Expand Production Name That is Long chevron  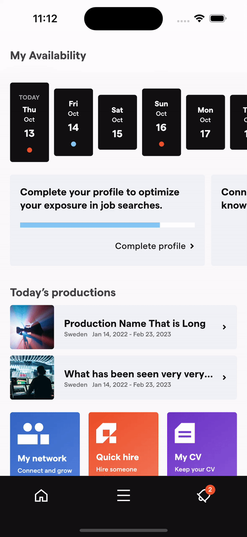click(224, 327)
